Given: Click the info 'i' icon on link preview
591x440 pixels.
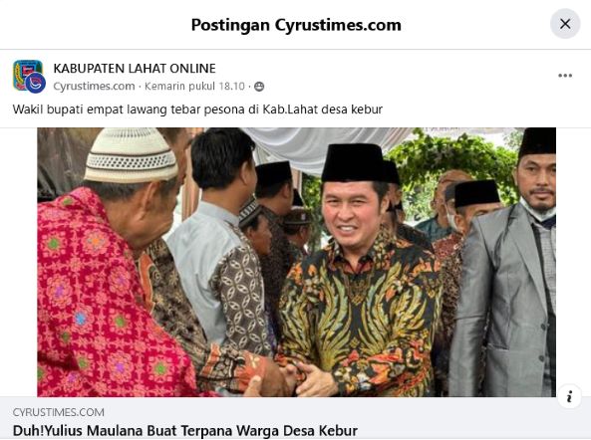Looking at the screenshot, I should [x=569, y=396].
